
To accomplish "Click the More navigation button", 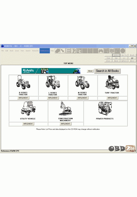I will click(x=132, y=61).
